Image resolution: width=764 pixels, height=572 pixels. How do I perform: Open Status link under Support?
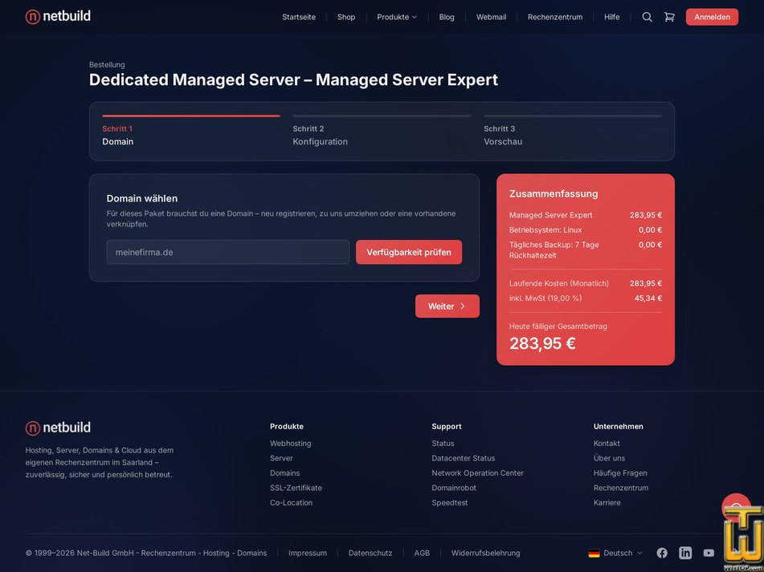click(x=443, y=443)
